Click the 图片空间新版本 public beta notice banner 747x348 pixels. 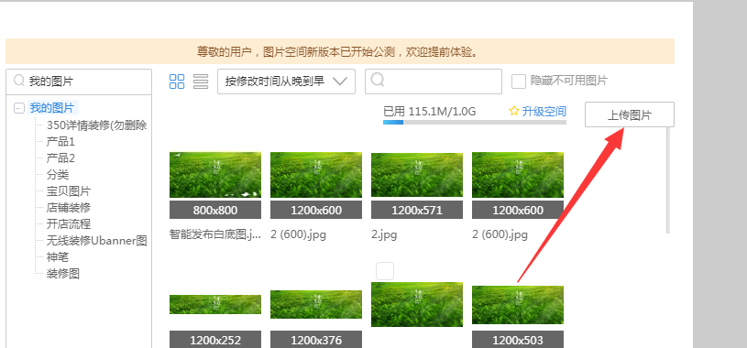pyautogui.click(x=340, y=51)
